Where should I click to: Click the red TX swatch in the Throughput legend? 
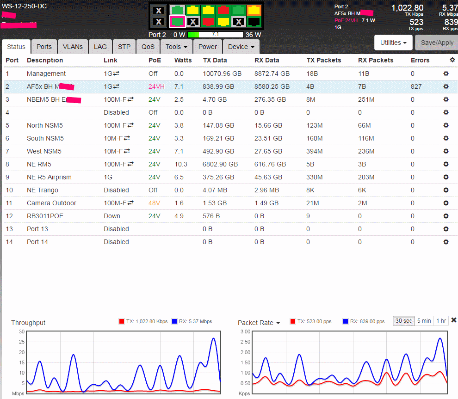tap(122, 321)
